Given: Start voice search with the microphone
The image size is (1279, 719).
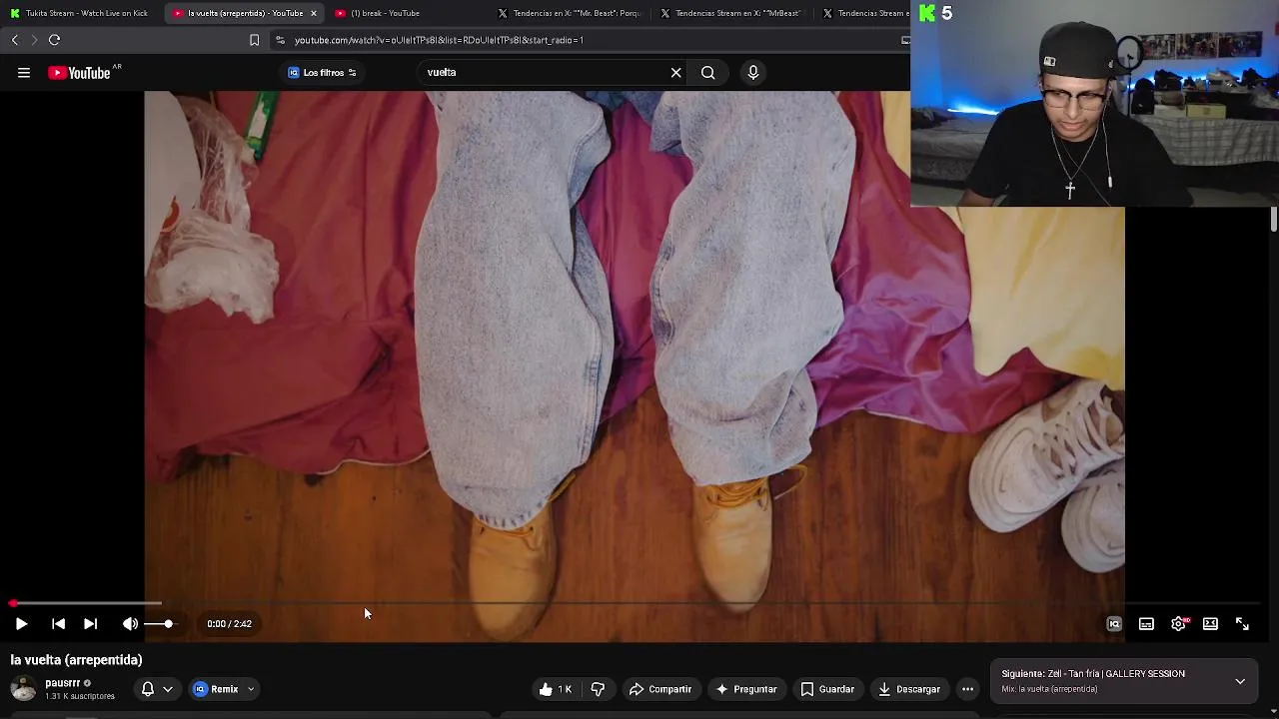Looking at the screenshot, I should [x=753, y=72].
